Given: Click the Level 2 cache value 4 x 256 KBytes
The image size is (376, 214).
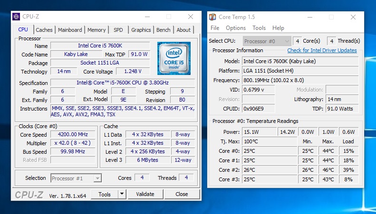Looking at the screenshot, I should click(x=148, y=151).
